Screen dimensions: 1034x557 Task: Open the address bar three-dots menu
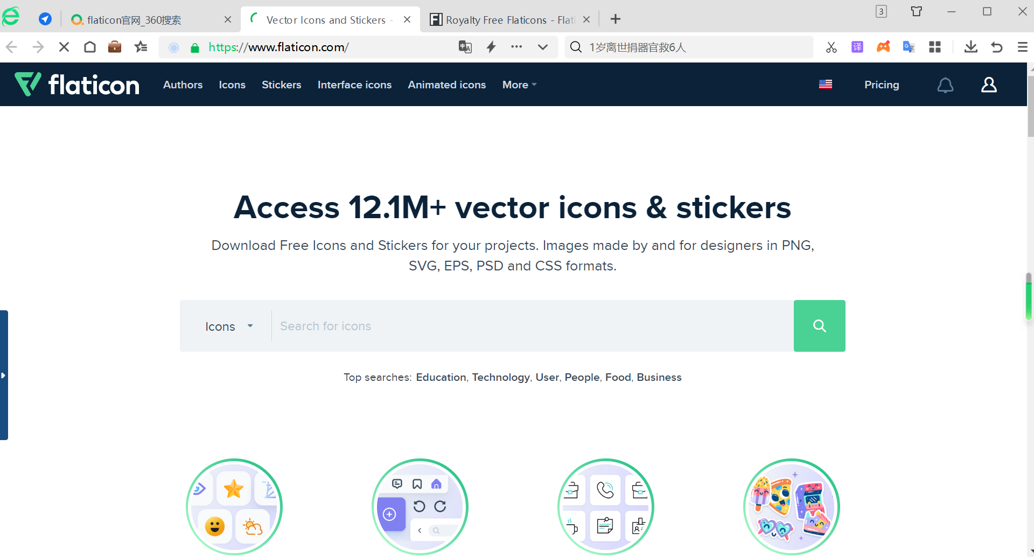(516, 47)
